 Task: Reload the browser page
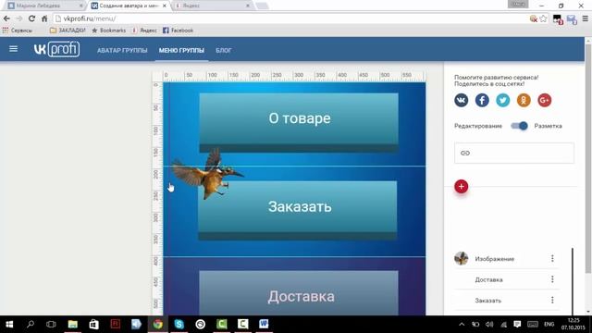click(31, 18)
